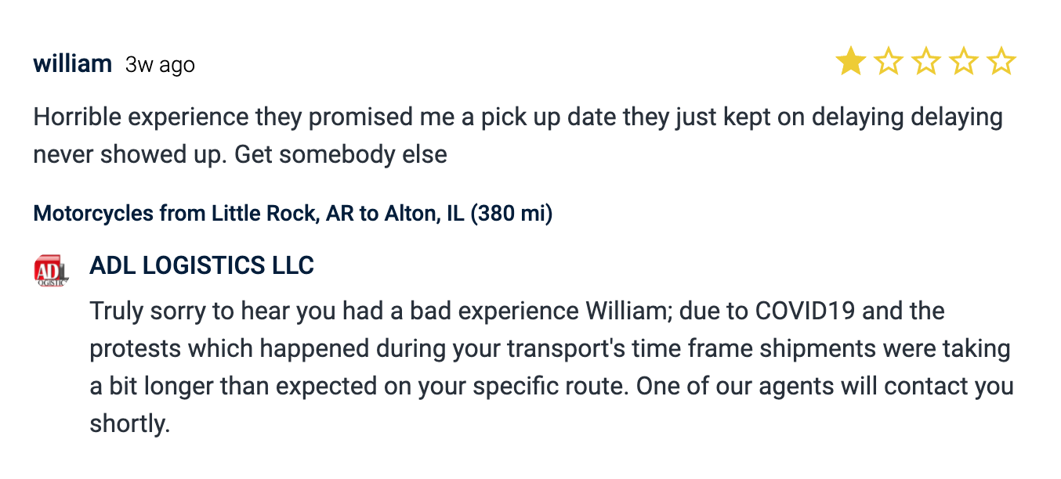
Task: Click the text Get somebody else
Action: point(341,154)
